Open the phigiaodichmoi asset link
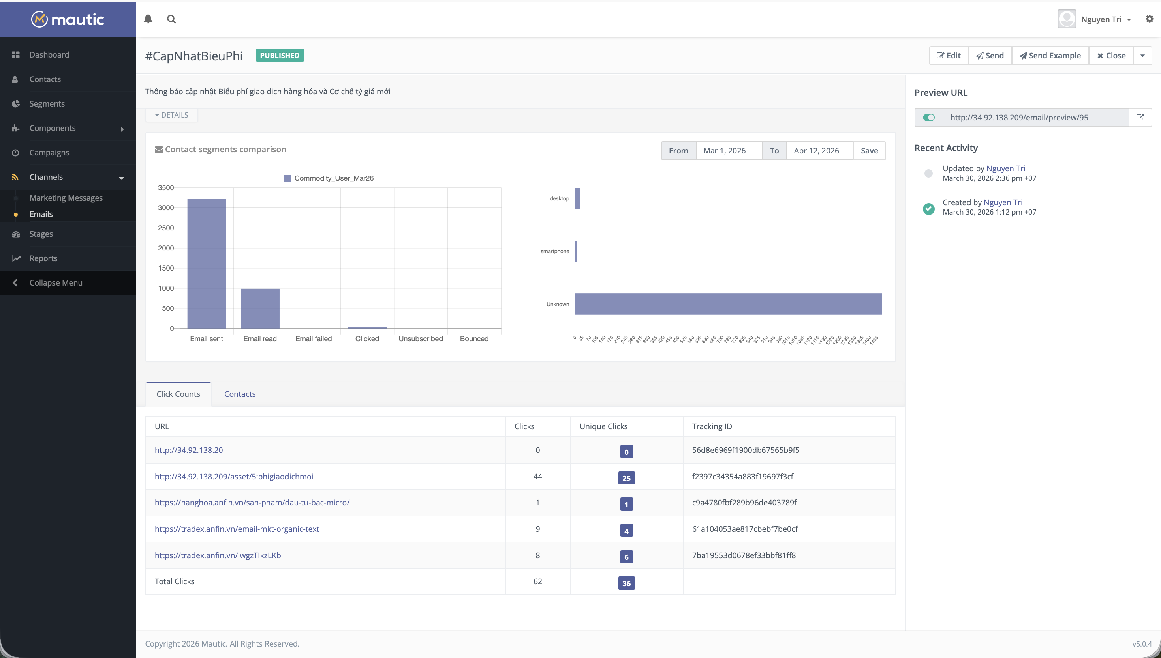The height and width of the screenshot is (658, 1161). coord(234,476)
